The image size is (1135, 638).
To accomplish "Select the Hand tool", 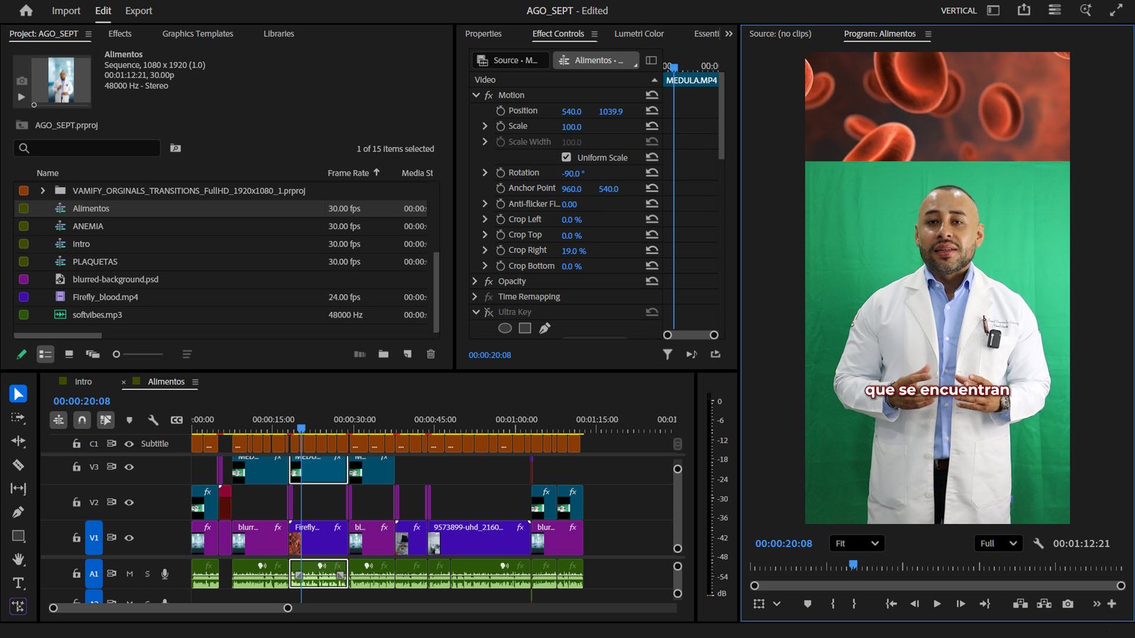I will pyautogui.click(x=18, y=559).
